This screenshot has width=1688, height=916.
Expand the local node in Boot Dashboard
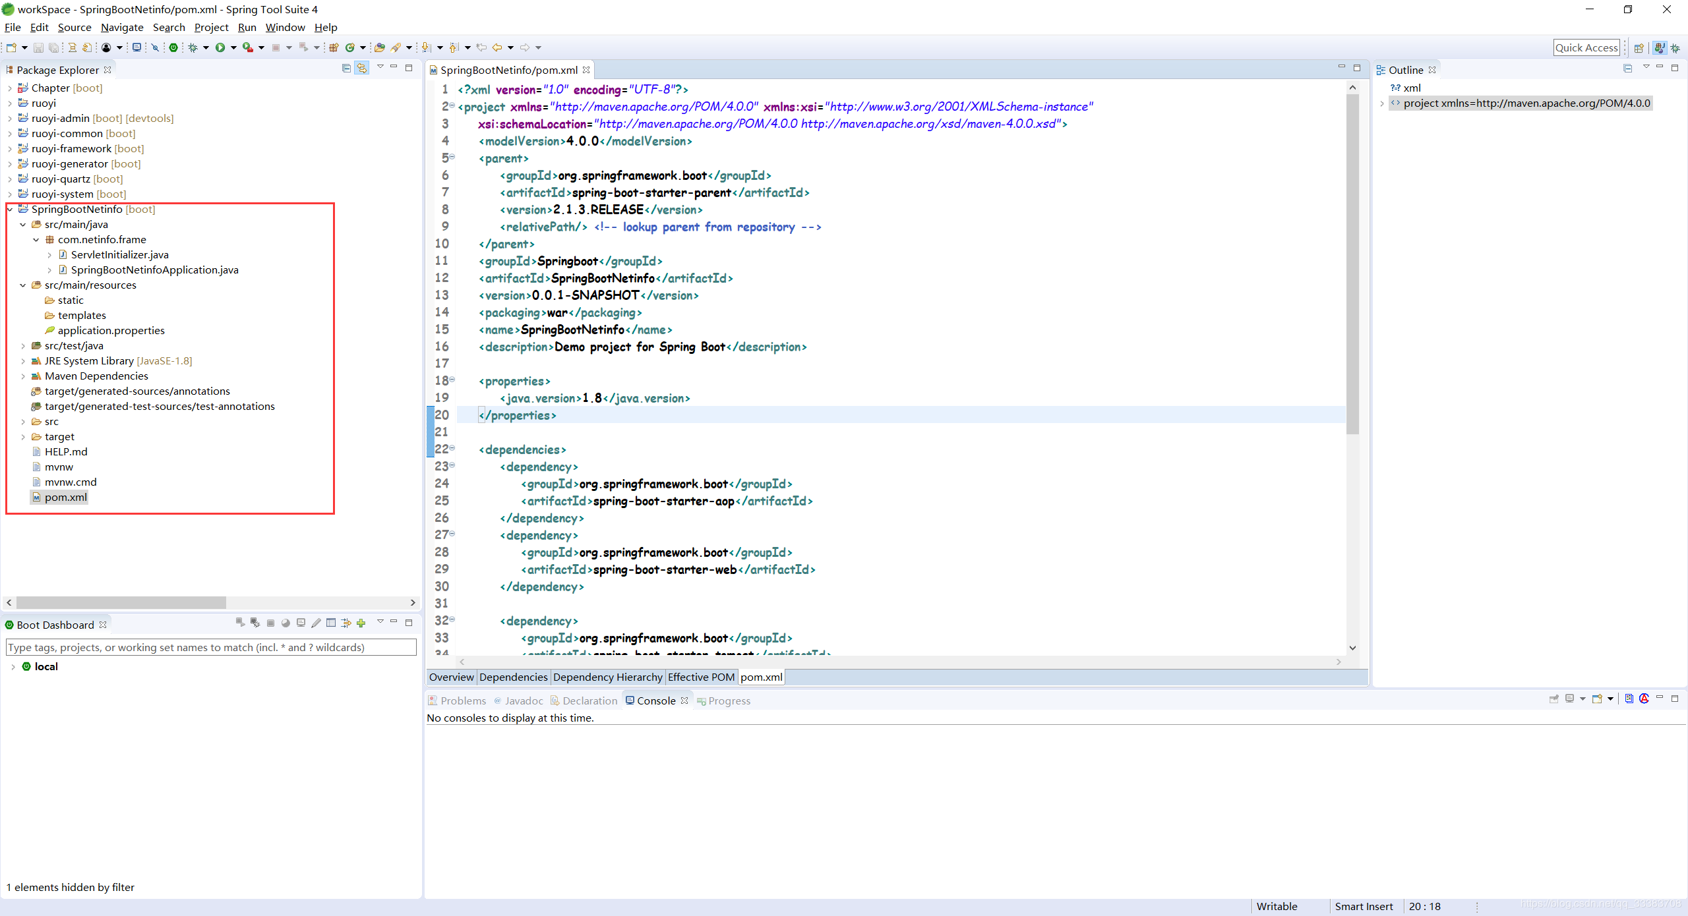click(13, 667)
